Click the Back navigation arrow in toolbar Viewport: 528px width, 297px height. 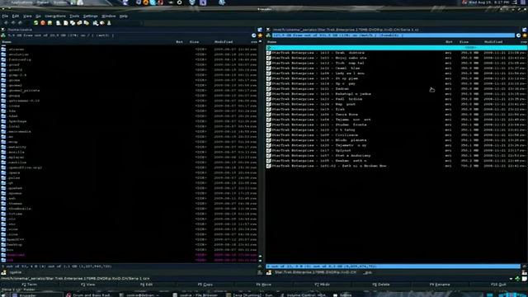pos(6,23)
